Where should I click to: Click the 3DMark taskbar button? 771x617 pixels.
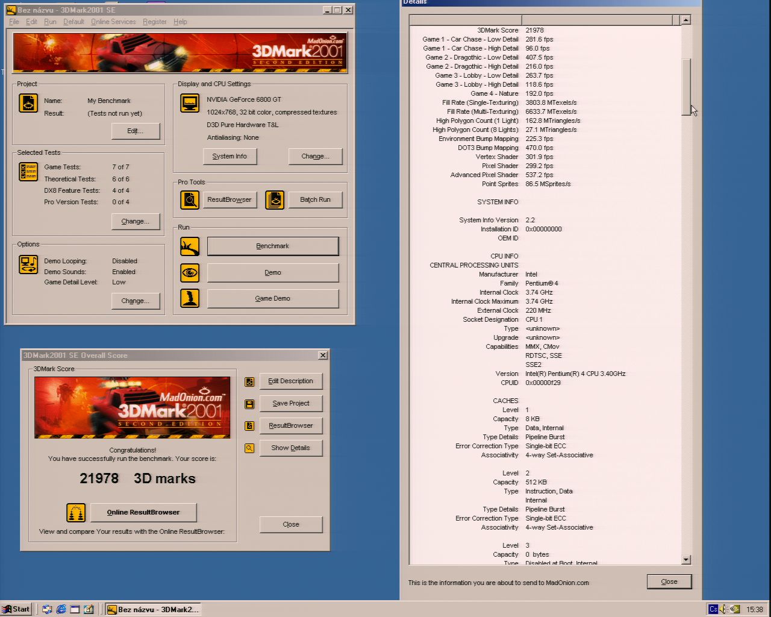tap(153, 609)
